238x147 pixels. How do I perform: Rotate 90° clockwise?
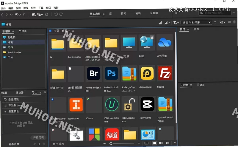click(x=61, y=14)
